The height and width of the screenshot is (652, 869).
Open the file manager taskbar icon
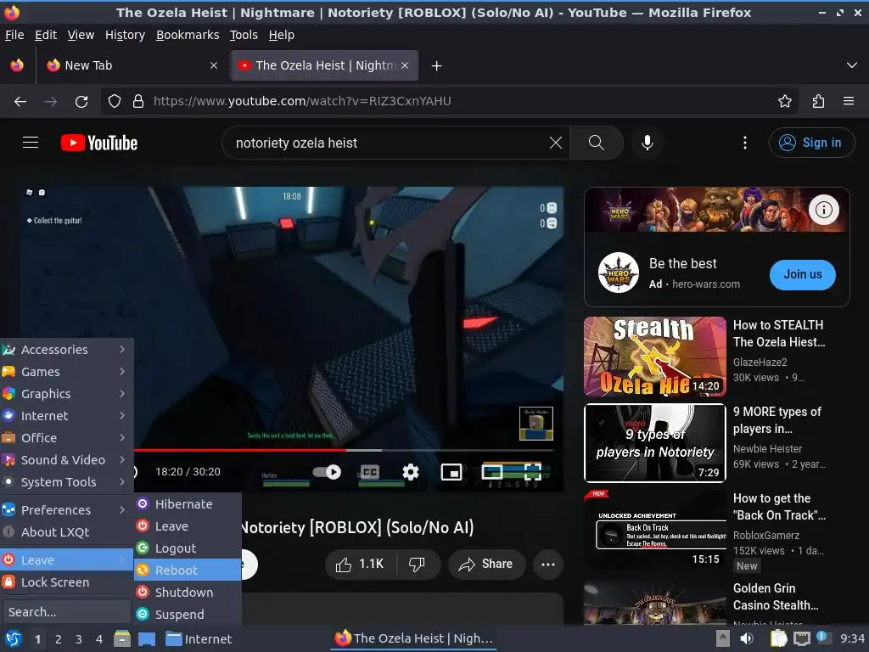[x=122, y=638]
